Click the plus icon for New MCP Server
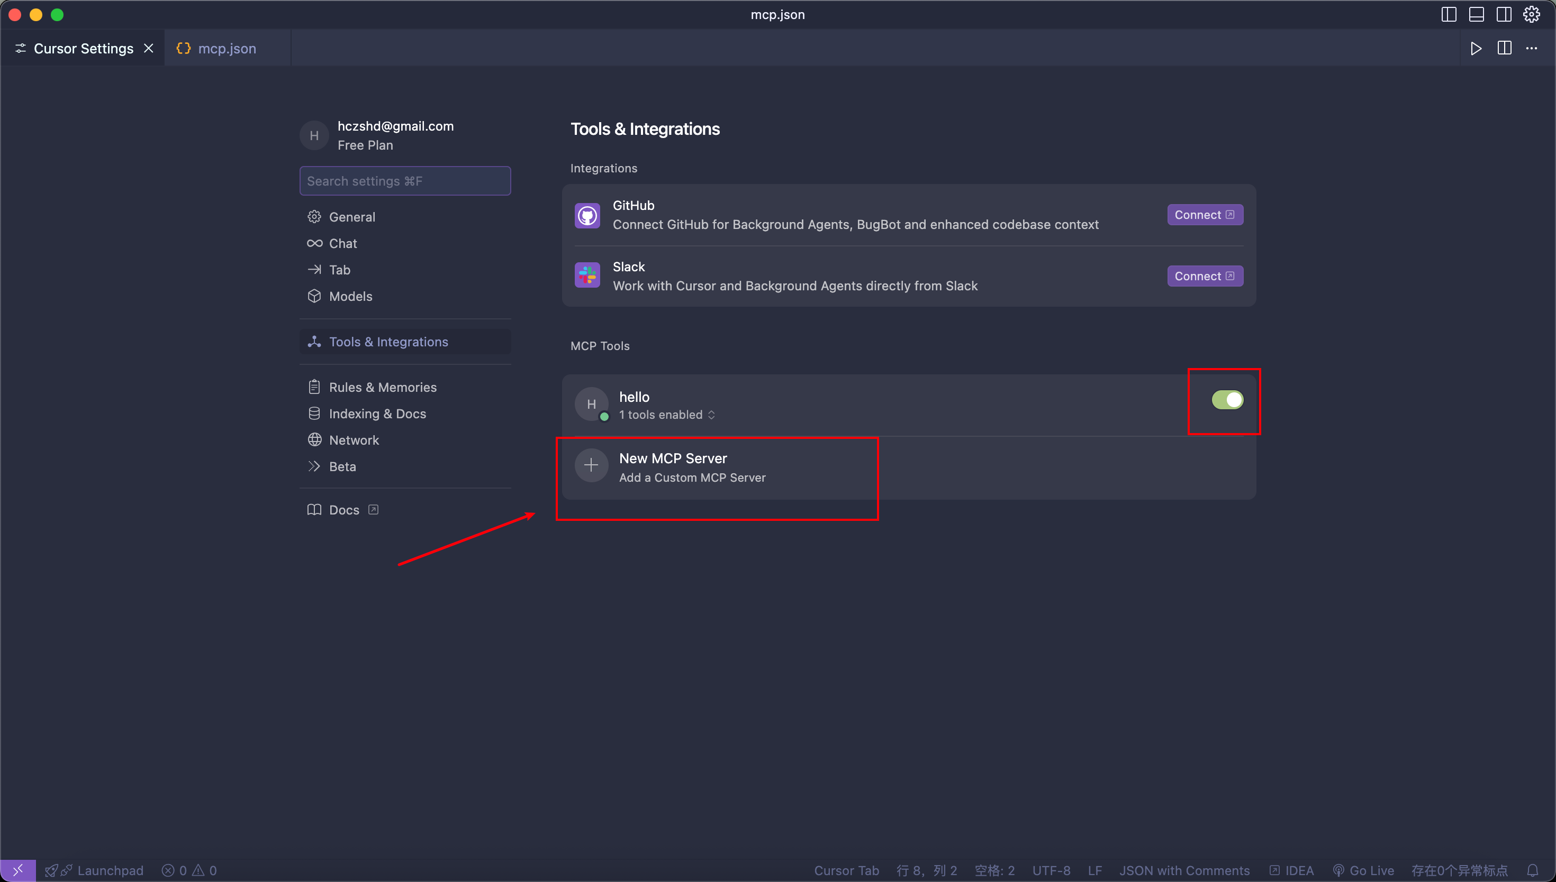 click(x=592, y=465)
